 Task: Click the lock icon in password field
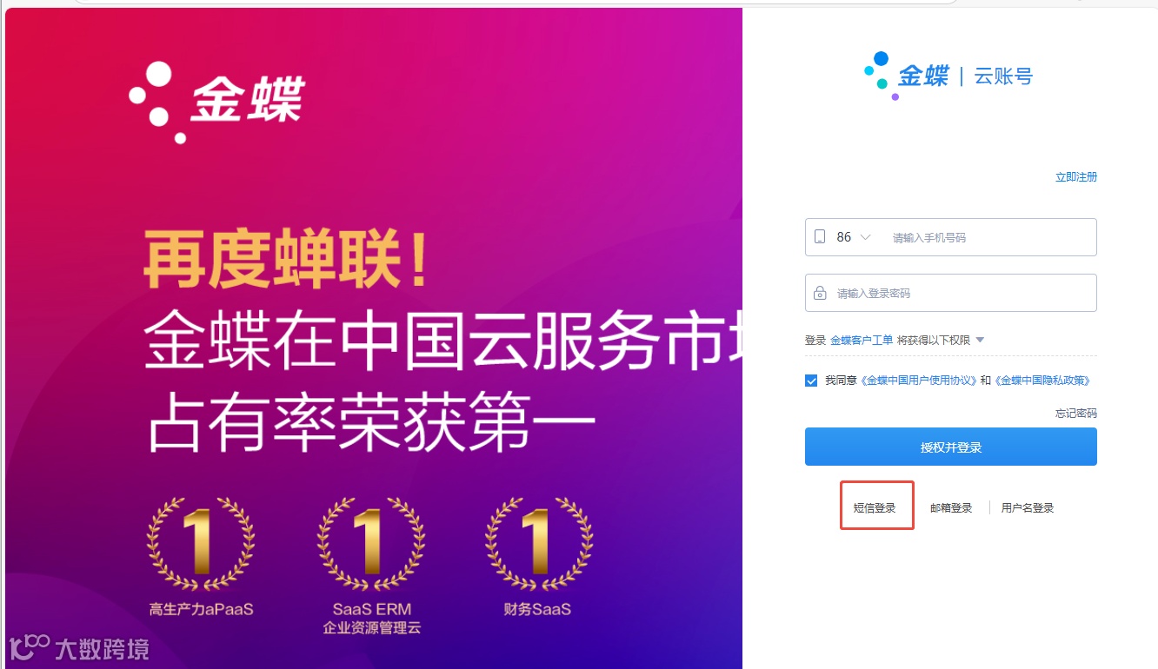tap(819, 294)
